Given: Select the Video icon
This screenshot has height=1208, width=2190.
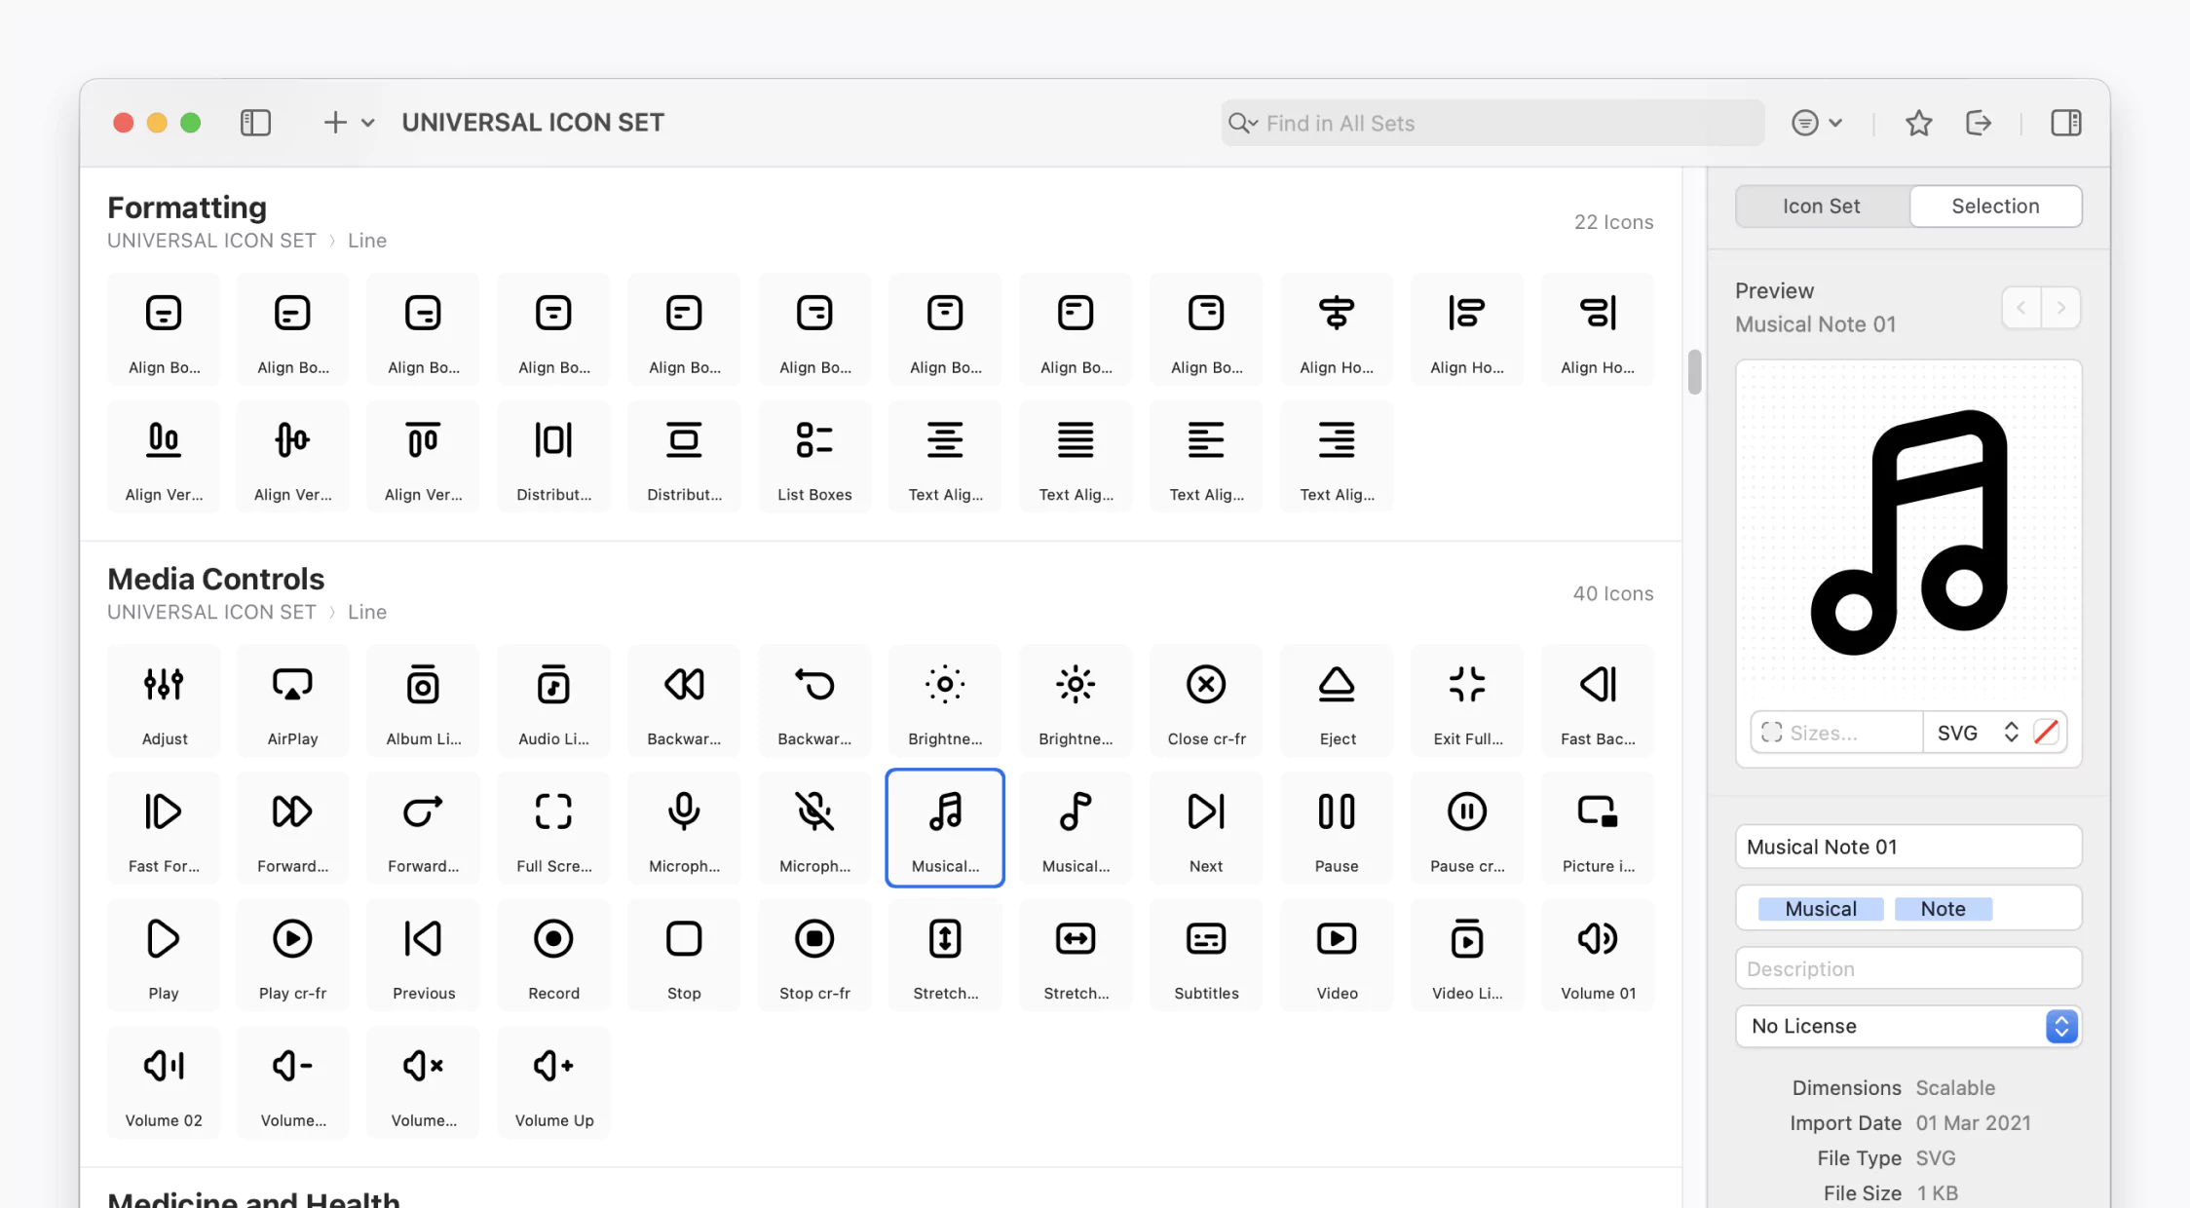Looking at the screenshot, I should tap(1337, 956).
